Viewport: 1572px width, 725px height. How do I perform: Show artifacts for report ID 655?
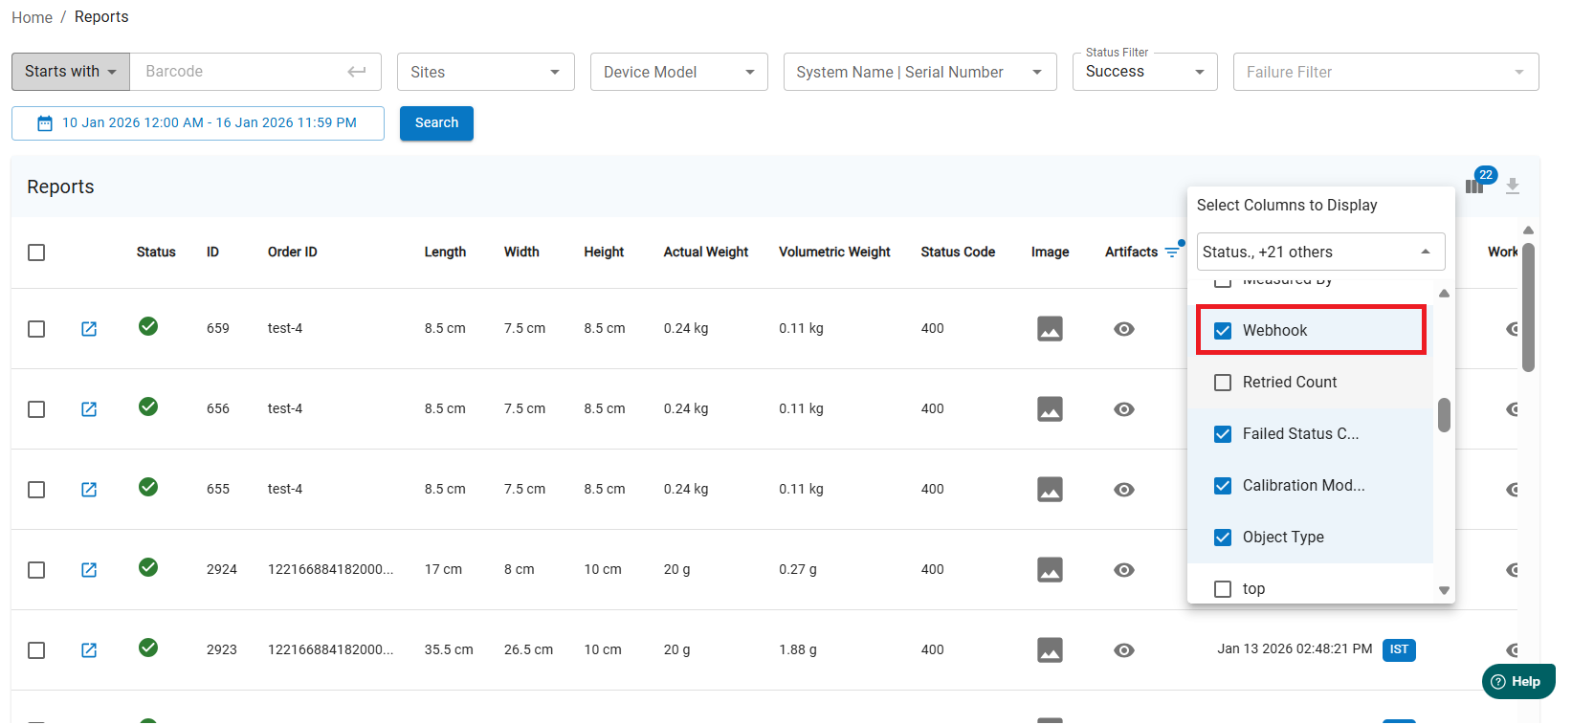(1124, 490)
